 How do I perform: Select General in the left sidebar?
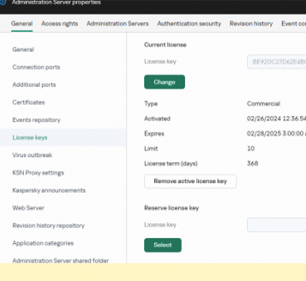coord(23,50)
